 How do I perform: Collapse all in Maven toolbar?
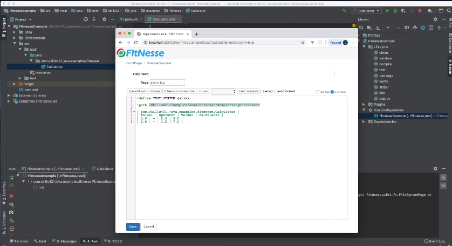tap(439, 28)
